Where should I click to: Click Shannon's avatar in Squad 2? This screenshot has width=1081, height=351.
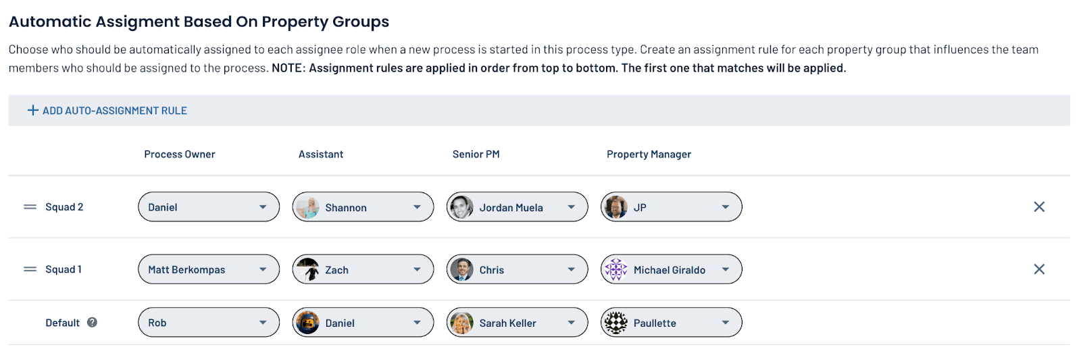pyautogui.click(x=308, y=207)
